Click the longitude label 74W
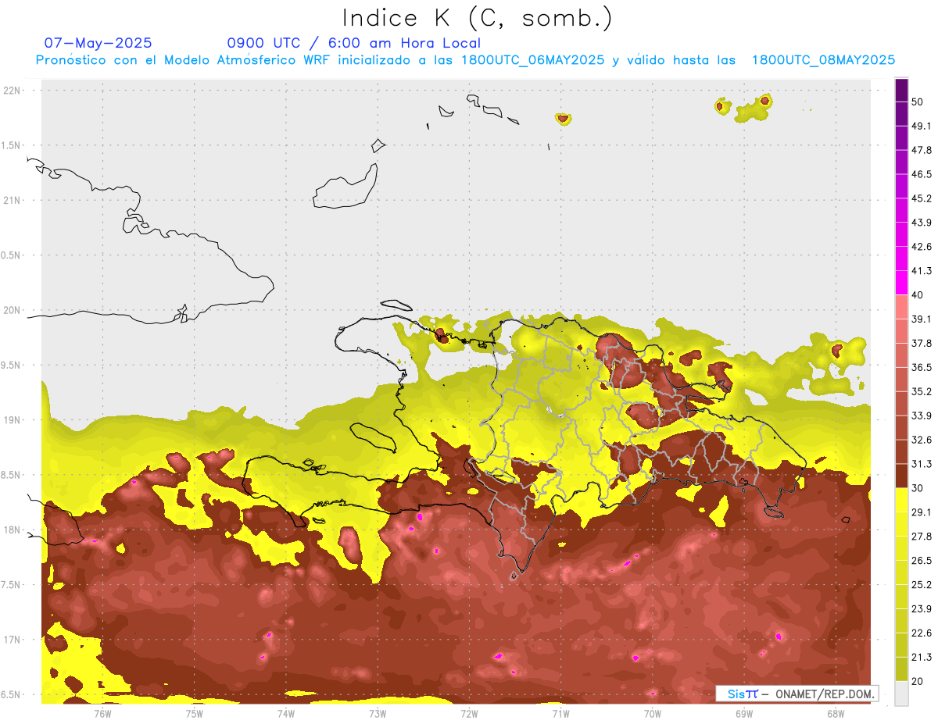Image resolution: width=938 pixels, height=724 pixels. pos(286,713)
